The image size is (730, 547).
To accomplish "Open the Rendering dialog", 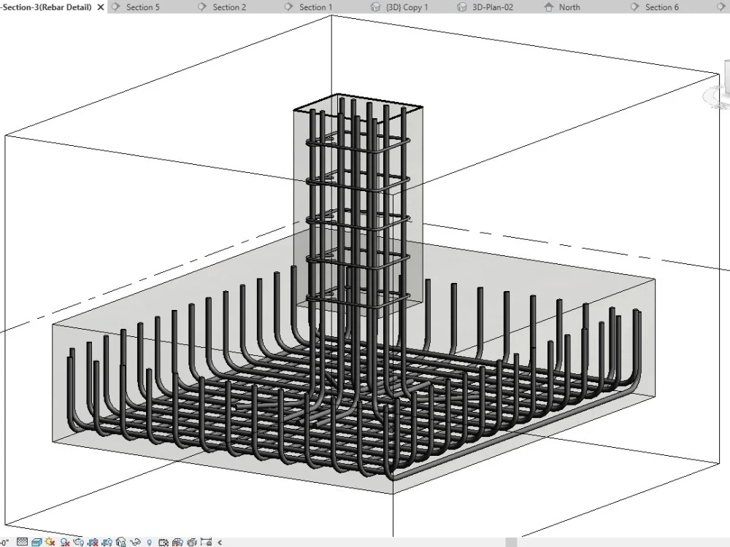I will click(x=79, y=541).
